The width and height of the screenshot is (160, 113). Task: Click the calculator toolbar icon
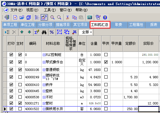pos(90,17)
